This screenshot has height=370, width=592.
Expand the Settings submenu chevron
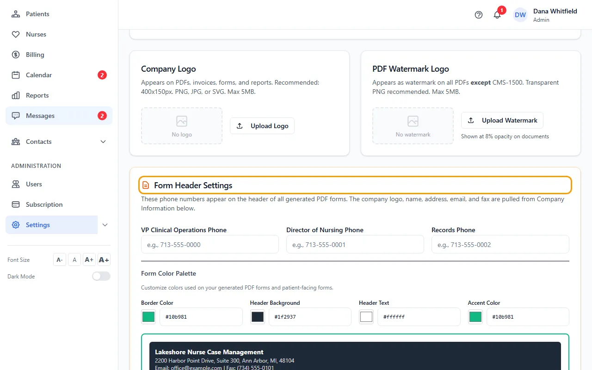coord(105,225)
